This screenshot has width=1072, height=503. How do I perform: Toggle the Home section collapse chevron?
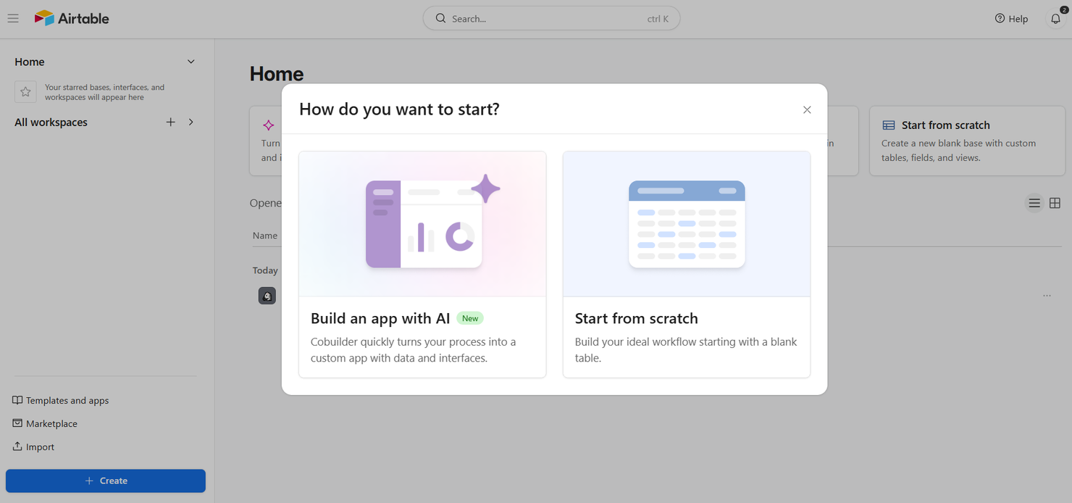point(190,62)
